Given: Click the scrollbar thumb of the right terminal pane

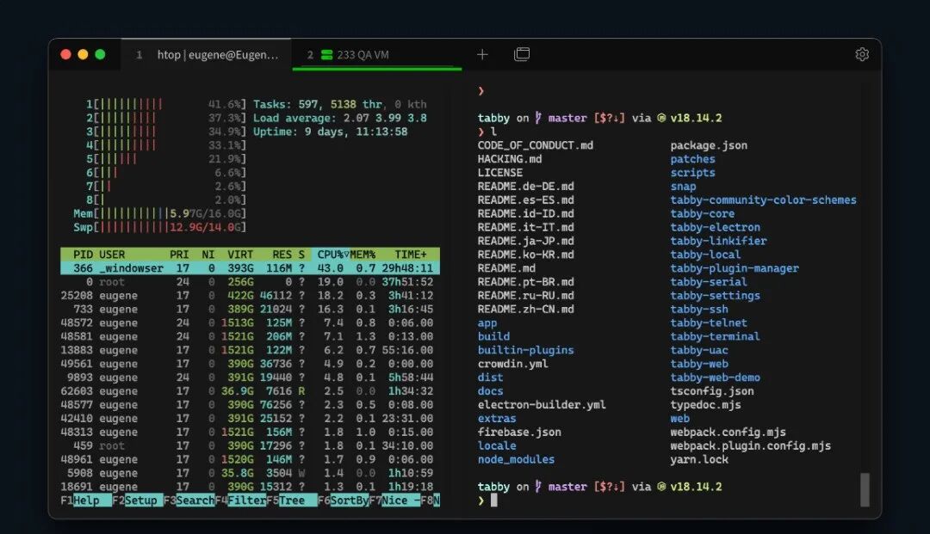Looking at the screenshot, I should click(x=865, y=489).
